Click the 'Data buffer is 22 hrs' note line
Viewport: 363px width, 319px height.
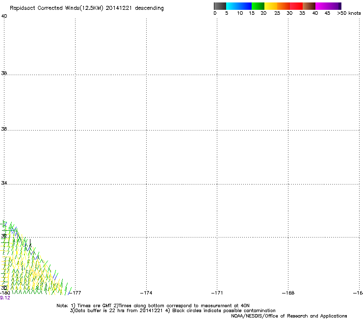click(x=173, y=311)
